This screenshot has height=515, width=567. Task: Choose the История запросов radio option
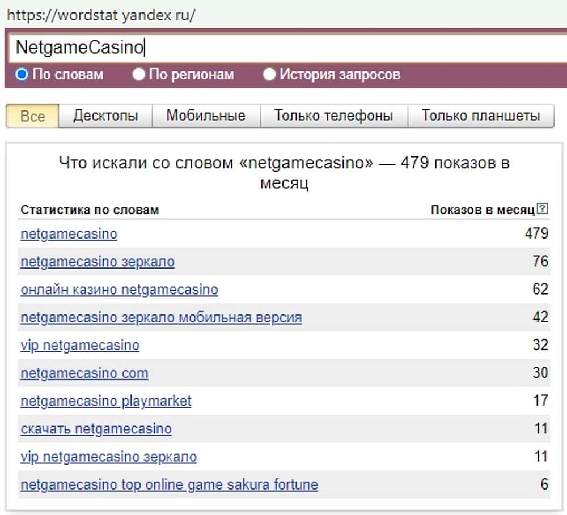coord(269,74)
